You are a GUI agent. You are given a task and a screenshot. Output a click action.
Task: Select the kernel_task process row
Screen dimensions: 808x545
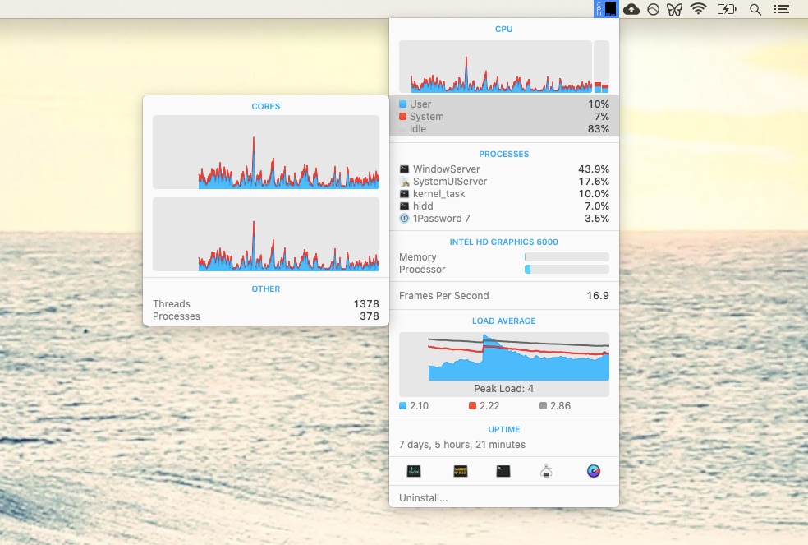point(503,194)
